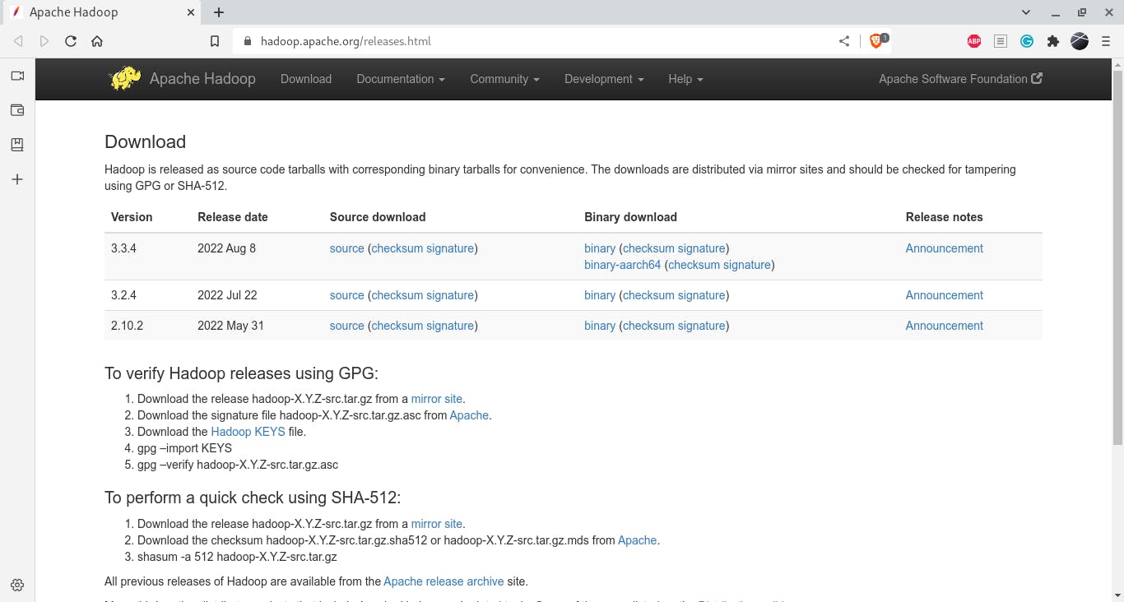
Task: Click the share icon in address bar
Action: [844, 41]
